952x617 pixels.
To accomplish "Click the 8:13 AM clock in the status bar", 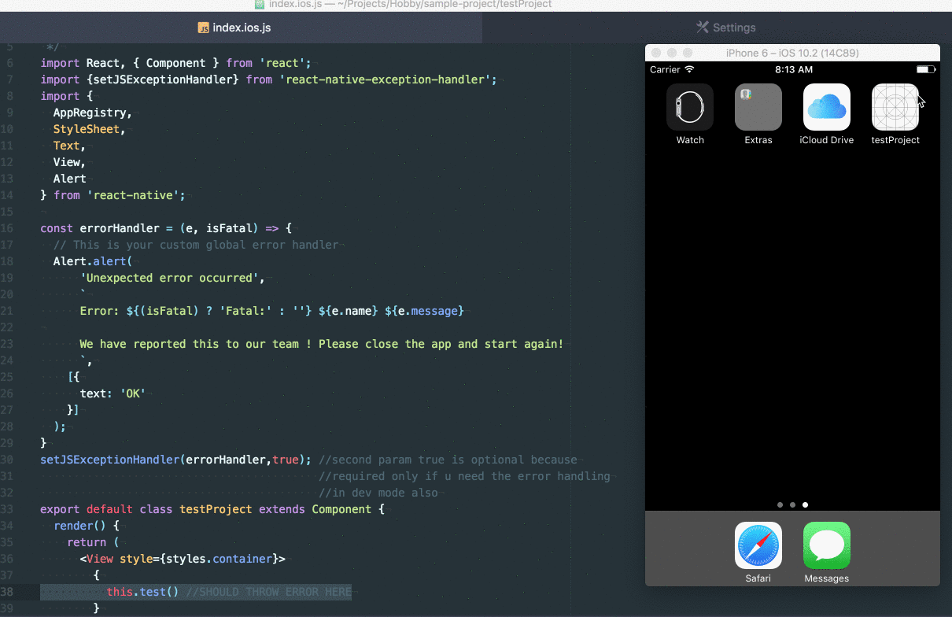I will 792,69.
